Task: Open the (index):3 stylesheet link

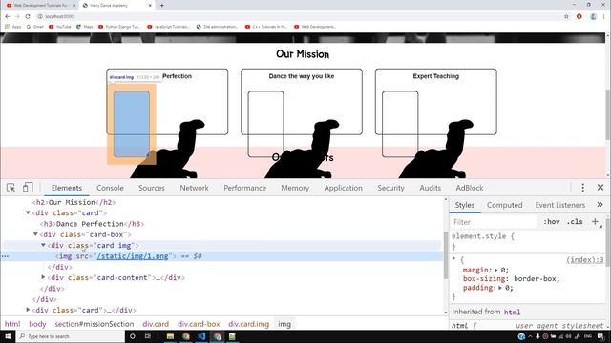Action: click(x=585, y=260)
